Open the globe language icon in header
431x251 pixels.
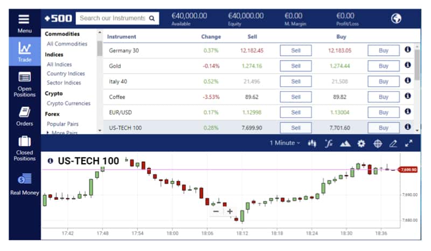[396, 18]
